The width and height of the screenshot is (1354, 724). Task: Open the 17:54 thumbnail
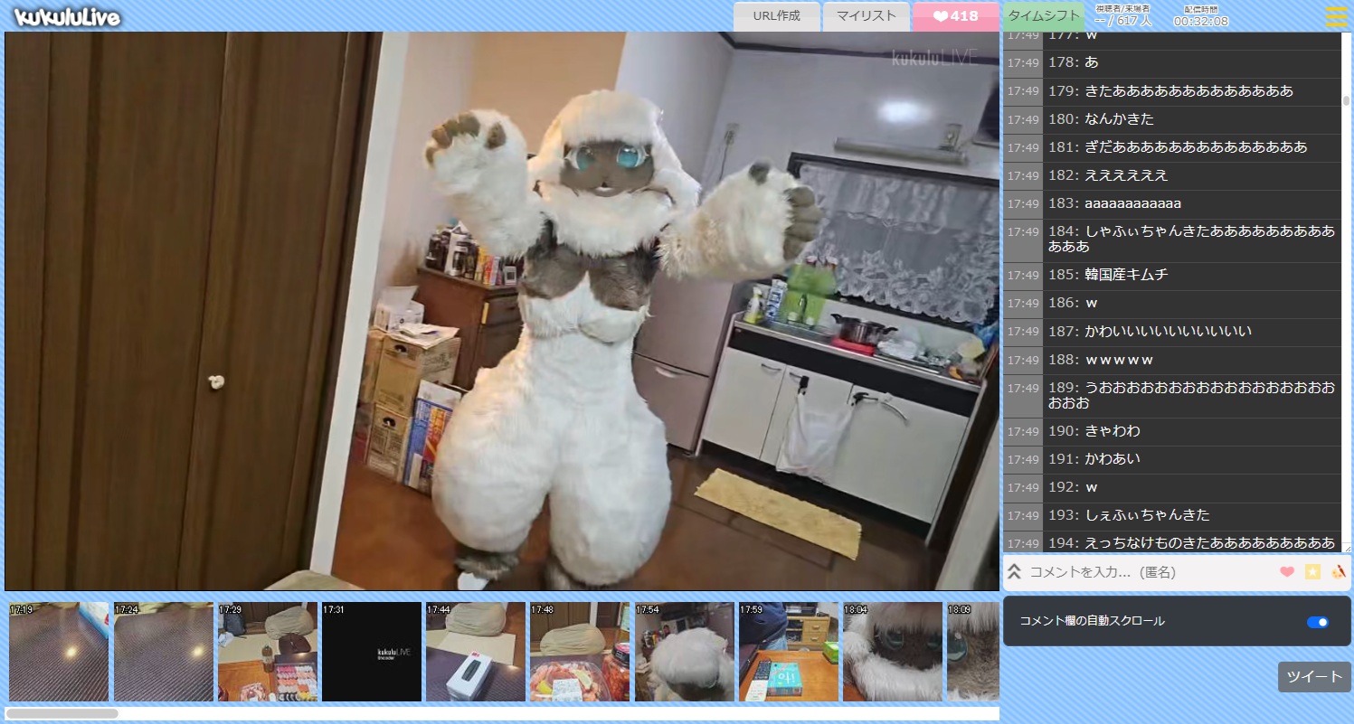(x=684, y=652)
